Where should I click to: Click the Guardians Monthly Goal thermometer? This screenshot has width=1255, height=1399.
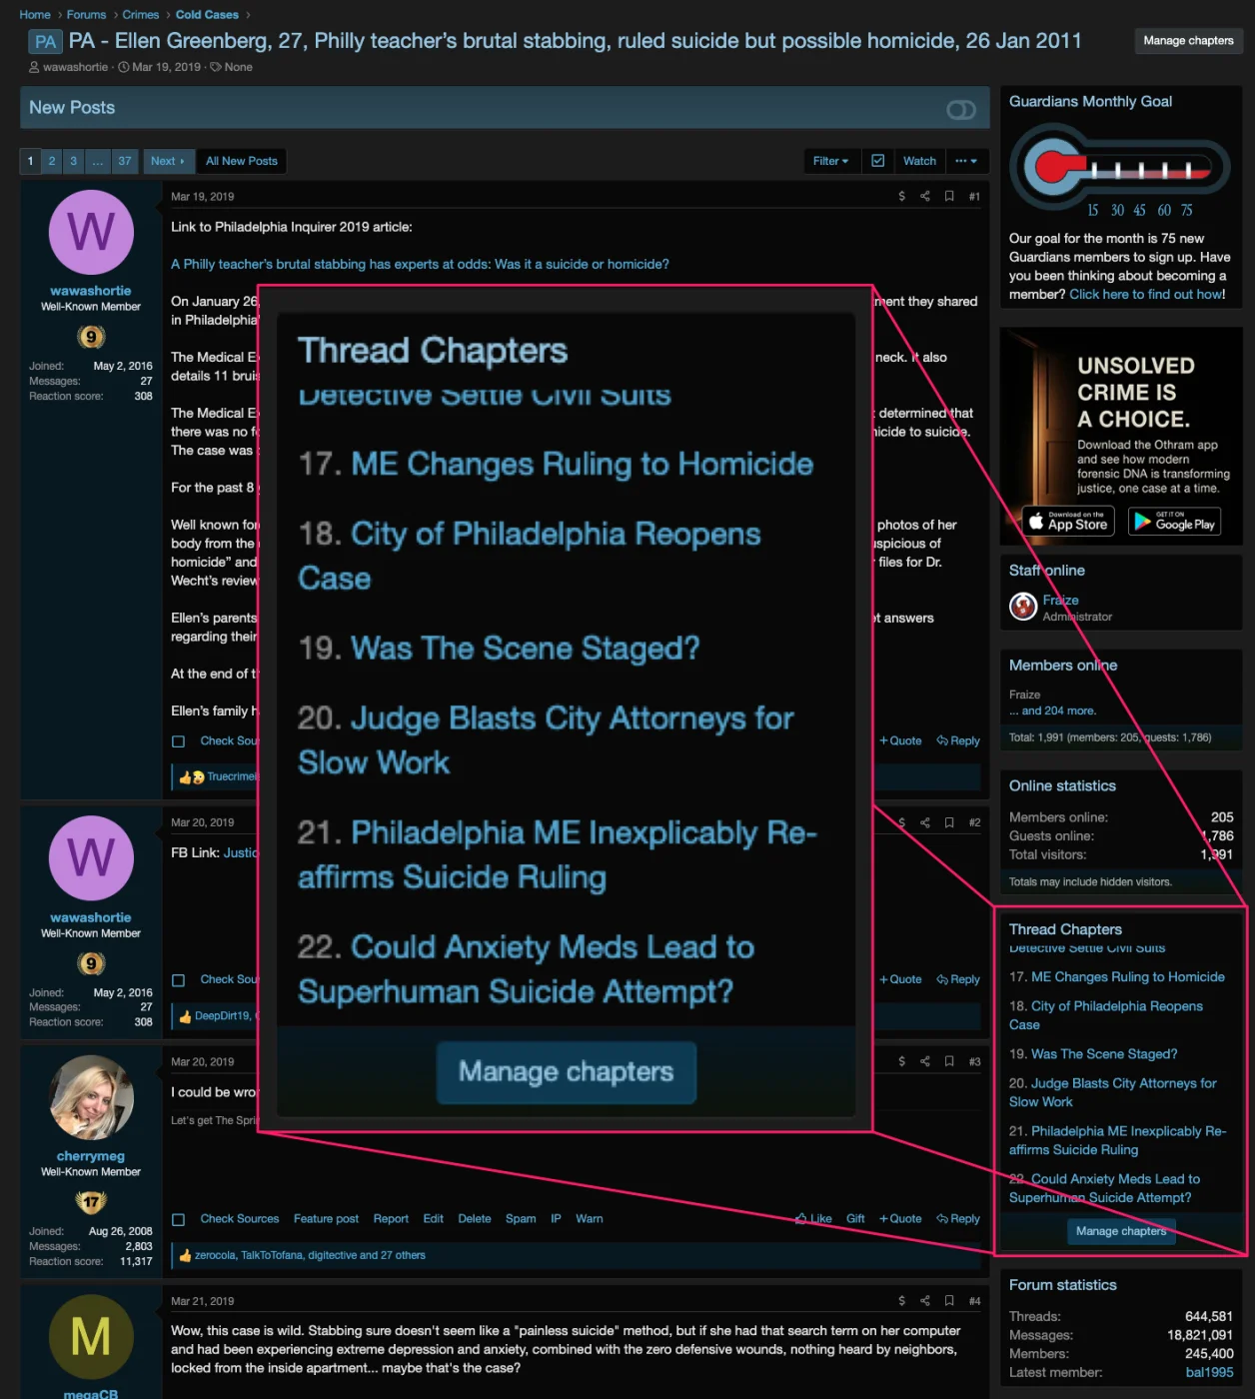[x=1118, y=168]
